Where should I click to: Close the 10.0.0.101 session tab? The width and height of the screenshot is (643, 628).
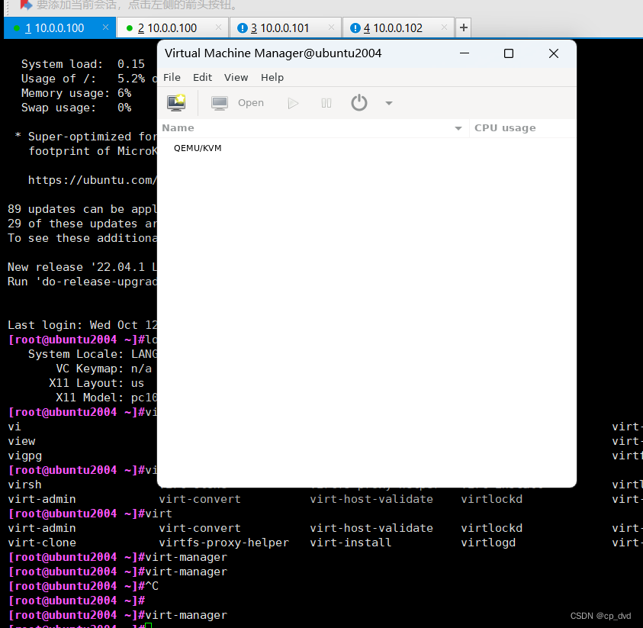coord(331,27)
